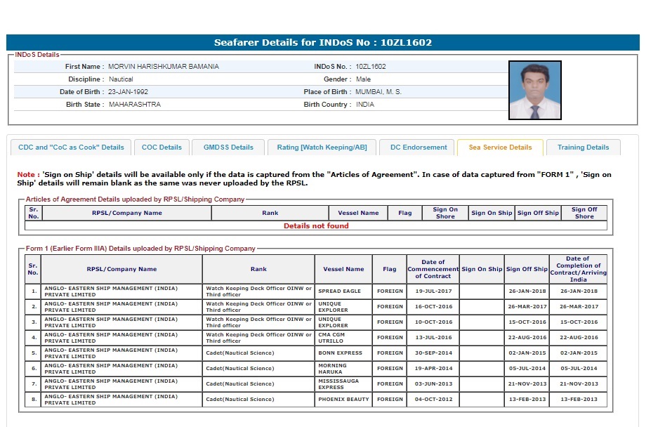Open the Rating [Watch Keeping/AB] tab
This screenshot has width=665, height=427.
click(x=322, y=147)
